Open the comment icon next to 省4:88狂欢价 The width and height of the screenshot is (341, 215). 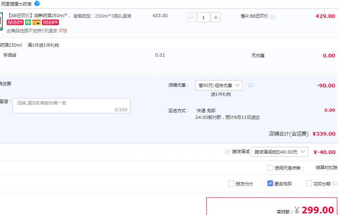(272, 17)
